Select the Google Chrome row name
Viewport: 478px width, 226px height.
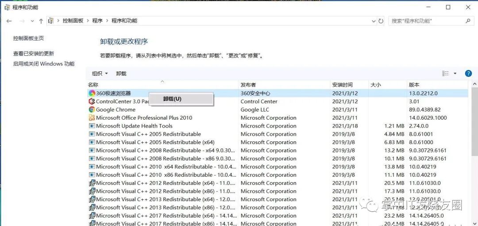coord(116,109)
